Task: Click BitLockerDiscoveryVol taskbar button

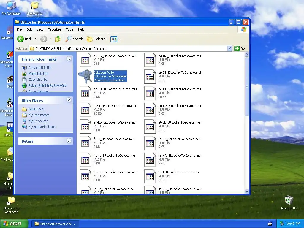Action: pyautogui.click(x=55, y=224)
